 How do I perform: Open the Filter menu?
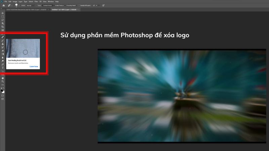[x=36, y=2]
